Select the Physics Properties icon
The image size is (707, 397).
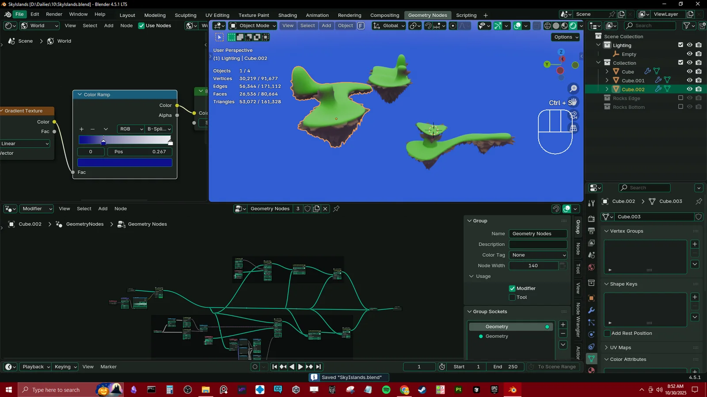pos(591,334)
